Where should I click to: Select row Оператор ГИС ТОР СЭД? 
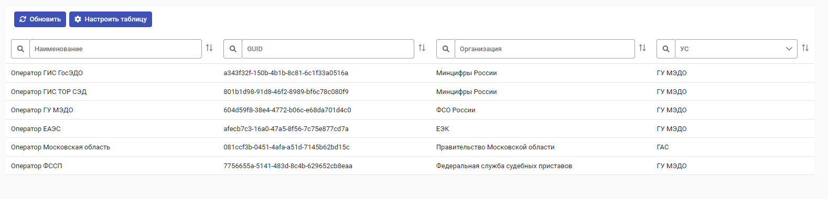(410, 91)
